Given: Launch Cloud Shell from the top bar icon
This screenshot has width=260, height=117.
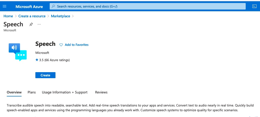Looking at the screenshot, I should (254, 7).
